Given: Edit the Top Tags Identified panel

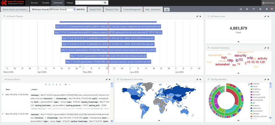Looking at the screenshot, I should pos(265,79).
